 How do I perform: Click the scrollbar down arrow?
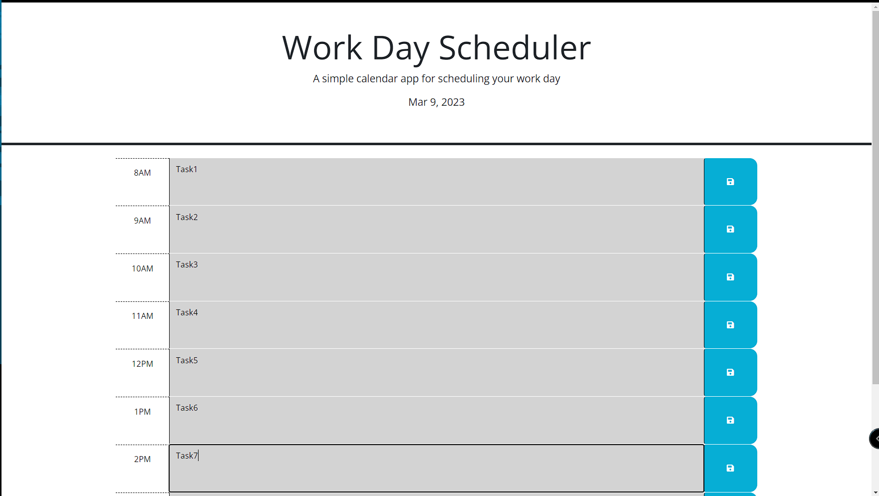click(x=875, y=493)
